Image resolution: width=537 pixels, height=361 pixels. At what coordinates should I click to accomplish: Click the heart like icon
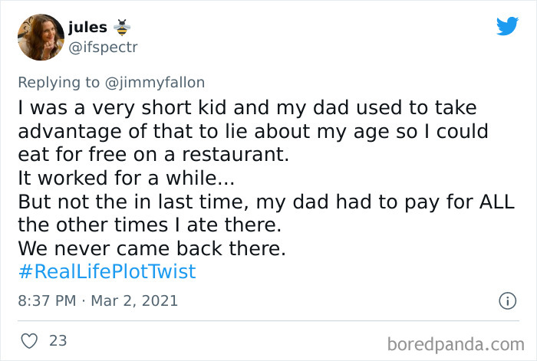point(29,340)
